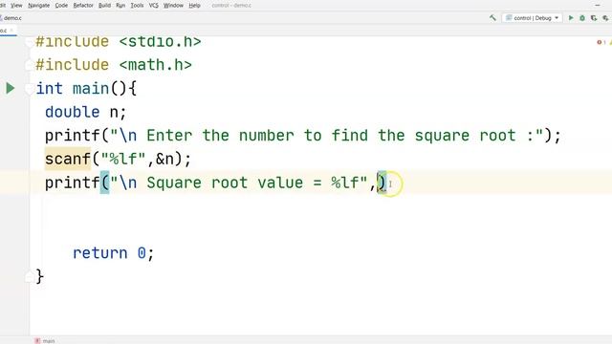This screenshot has width=612, height=344.
Task: Open the Help menu
Action: 194,6
